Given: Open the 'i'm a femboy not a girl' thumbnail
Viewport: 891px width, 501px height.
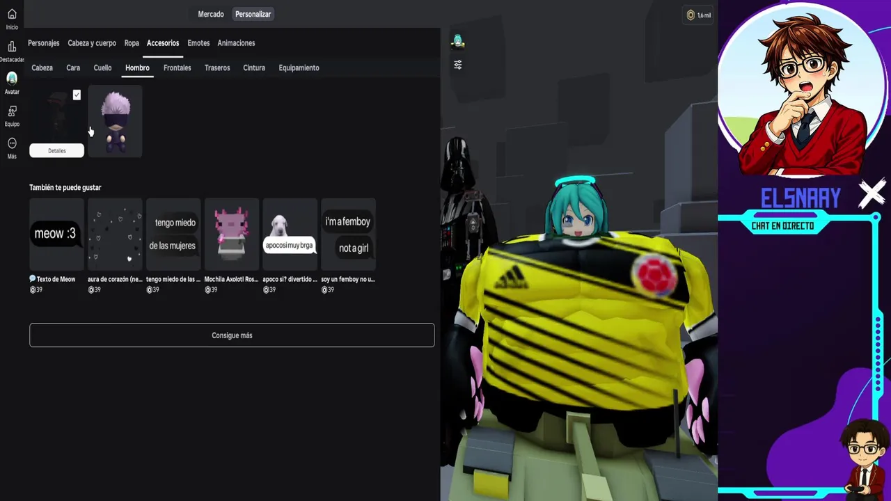Looking at the screenshot, I should [x=348, y=234].
